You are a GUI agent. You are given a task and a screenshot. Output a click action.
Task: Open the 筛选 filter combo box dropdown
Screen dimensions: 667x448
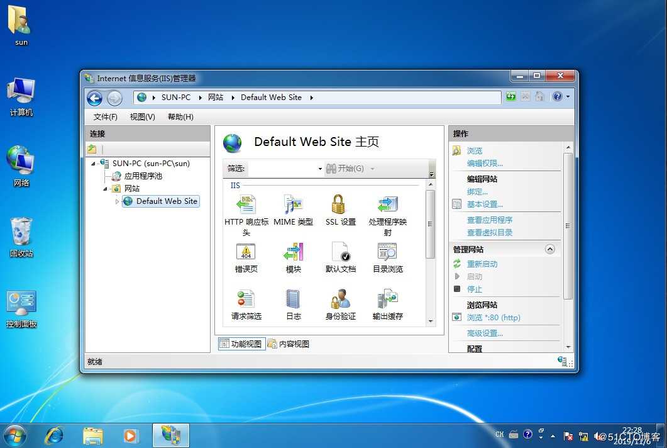click(x=320, y=169)
